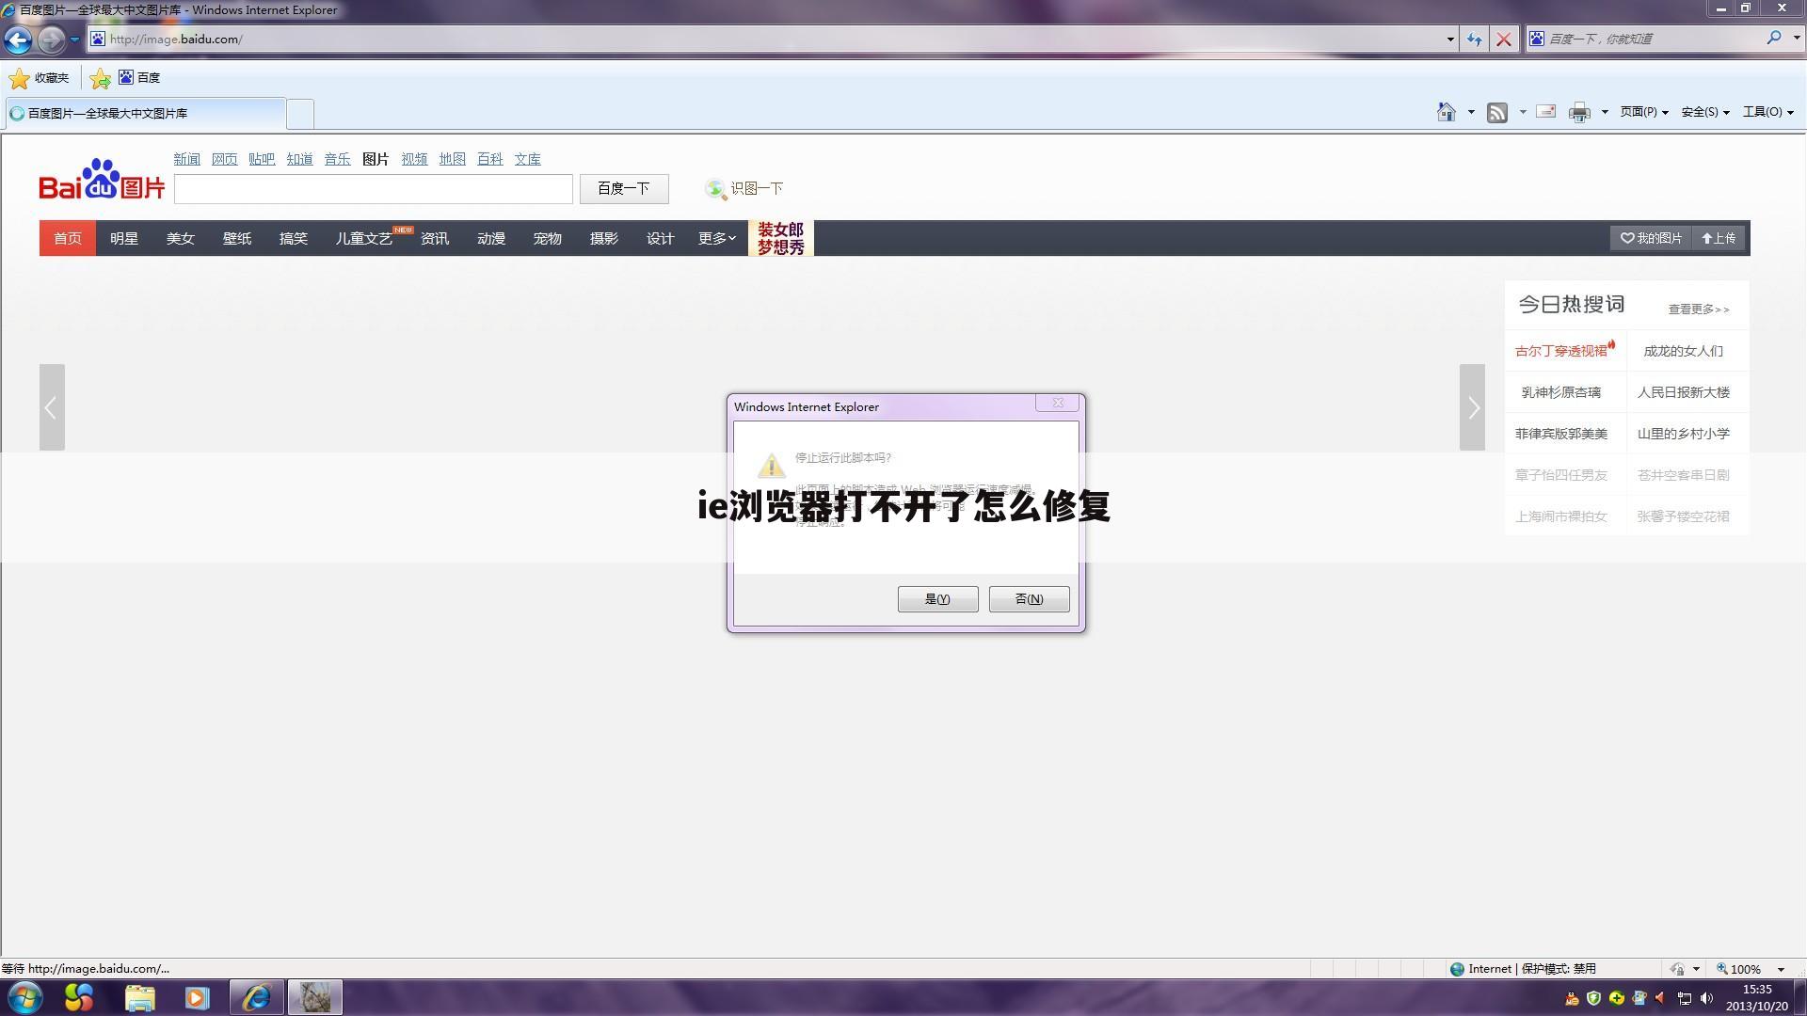Click the system tray volume speaker icon
Viewport: 1807px width, 1016px height.
click(1706, 998)
